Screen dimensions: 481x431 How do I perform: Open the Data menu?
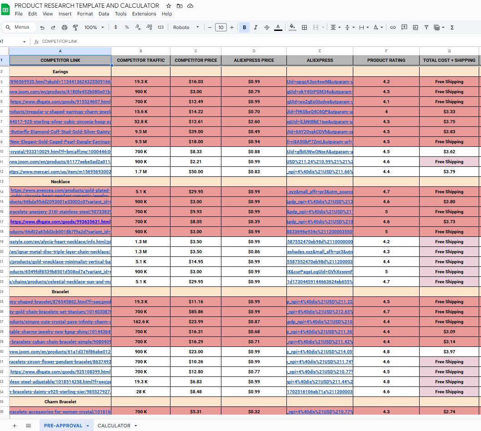click(104, 14)
